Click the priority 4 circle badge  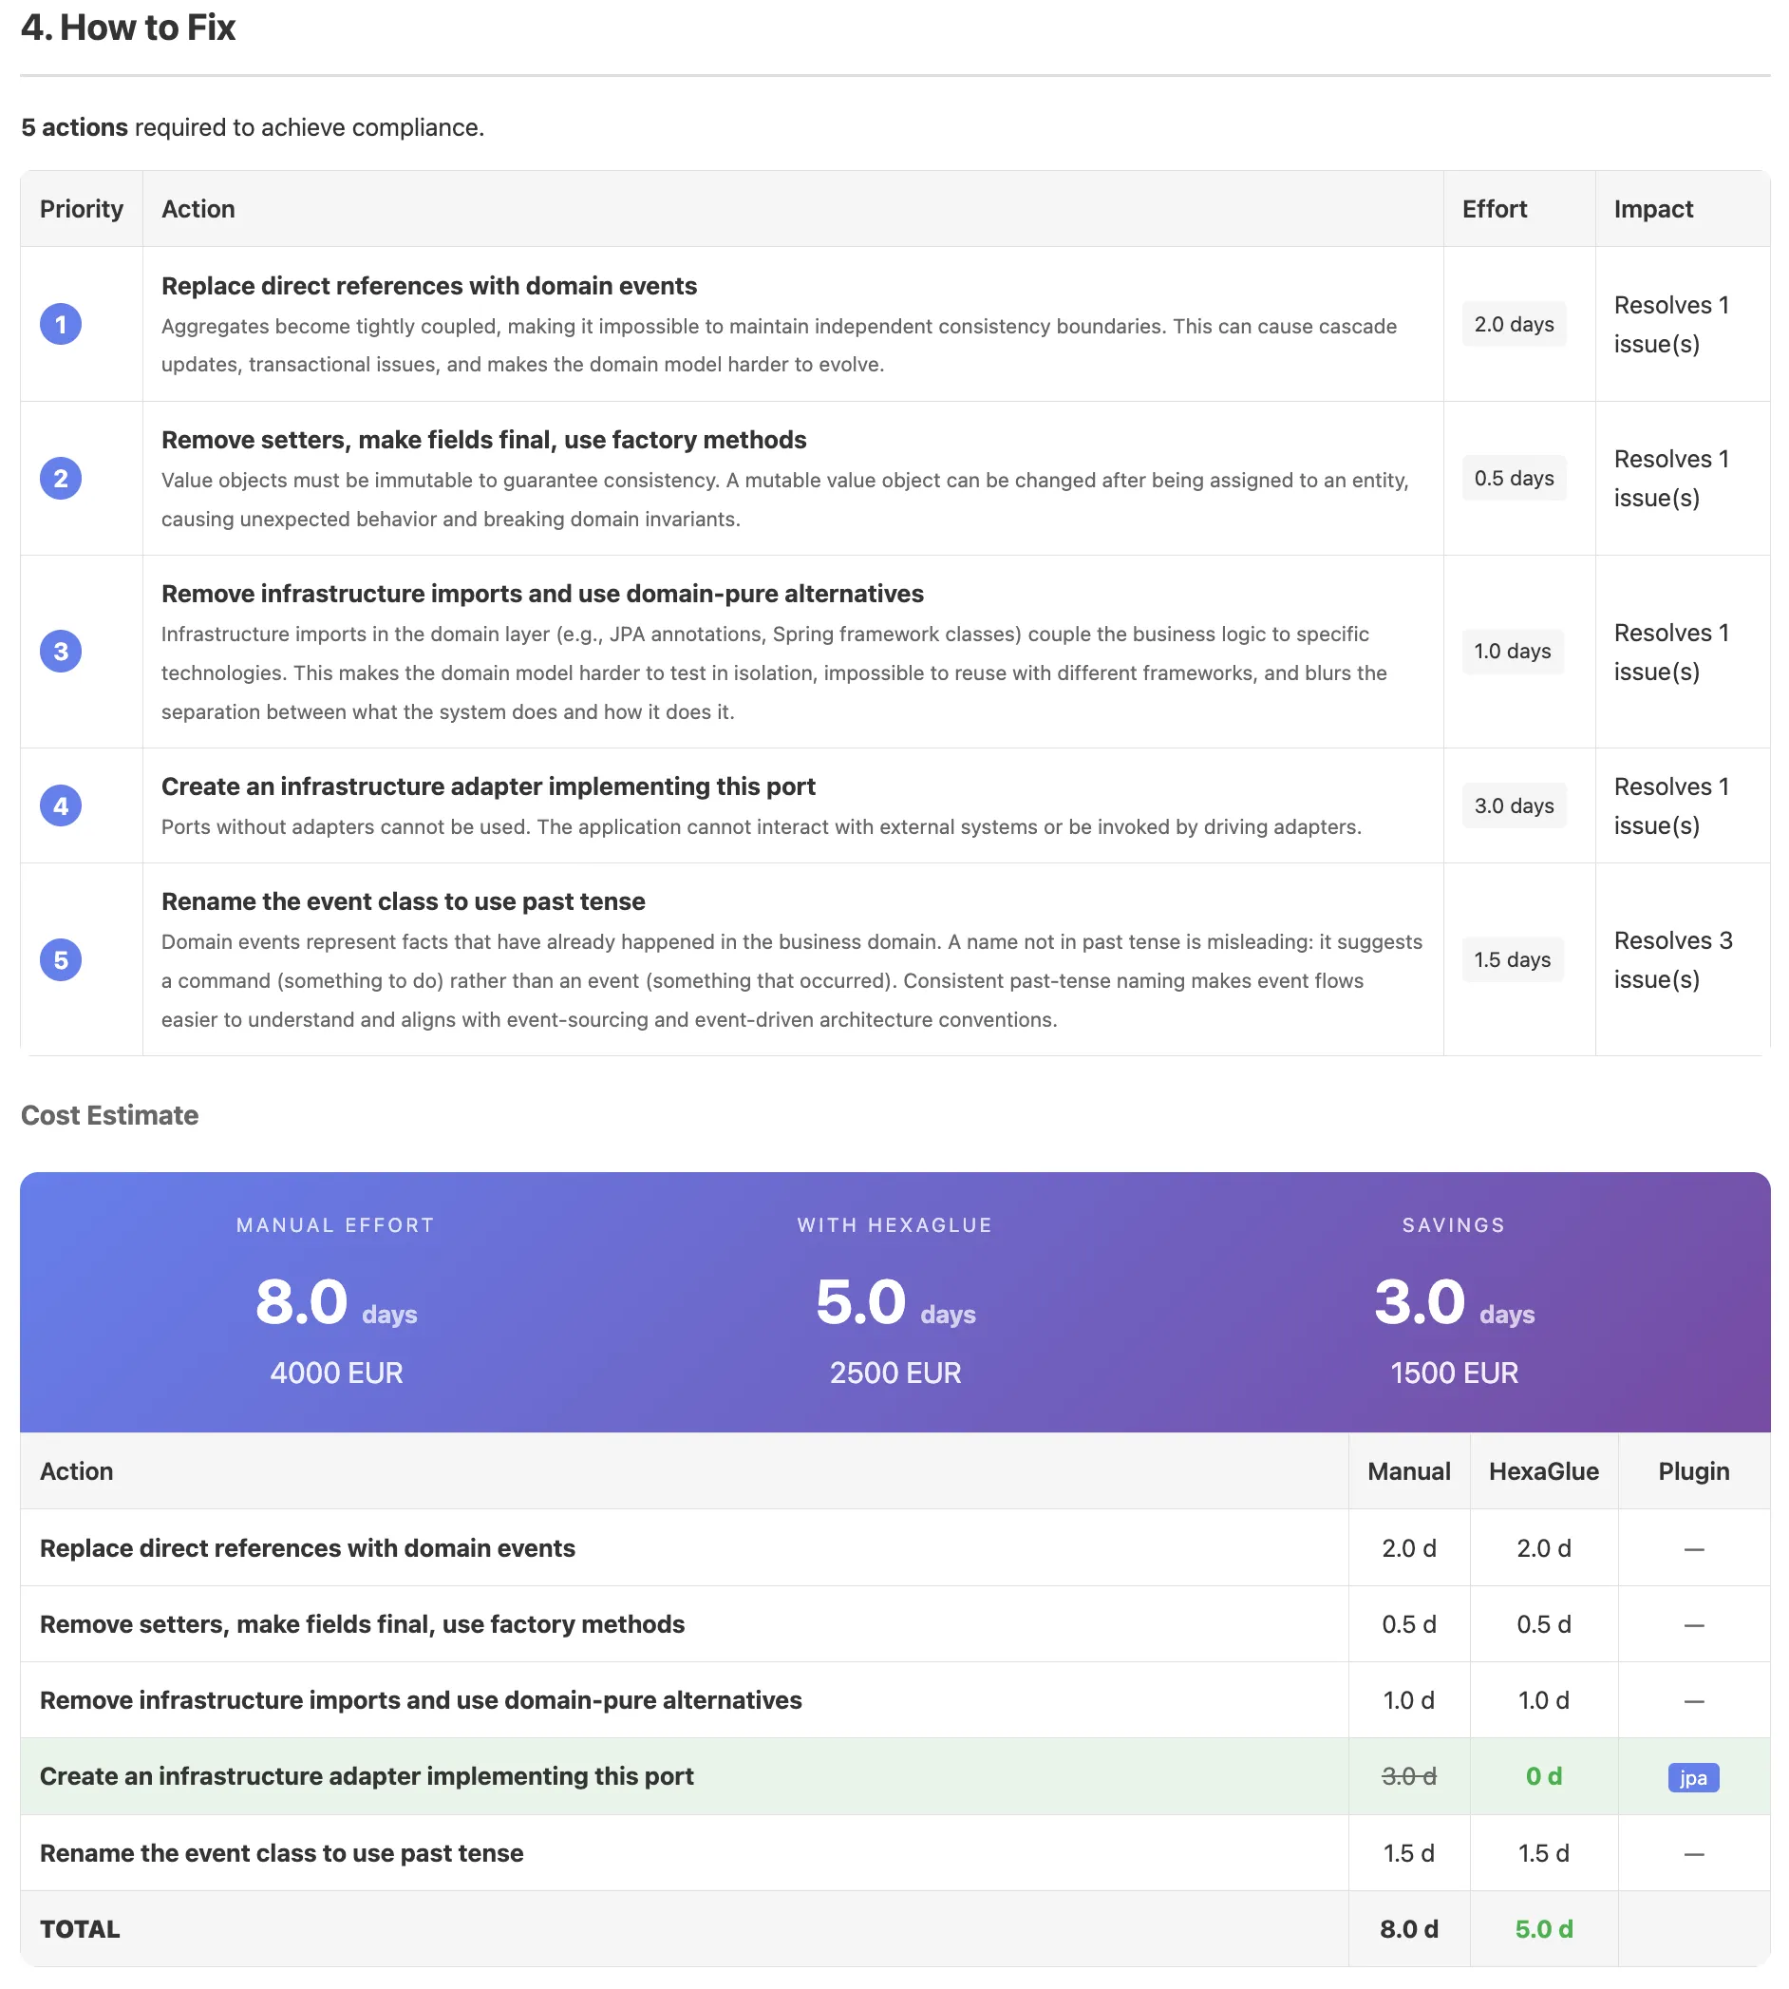(60, 806)
